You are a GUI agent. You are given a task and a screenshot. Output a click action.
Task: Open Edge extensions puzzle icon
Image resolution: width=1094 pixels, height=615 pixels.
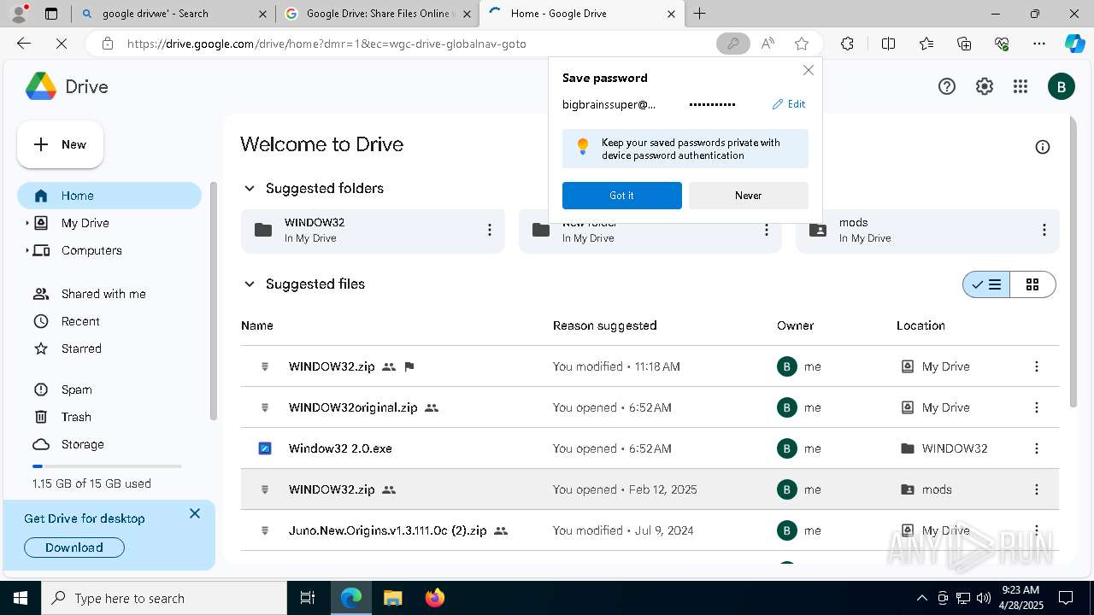[847, 44]
